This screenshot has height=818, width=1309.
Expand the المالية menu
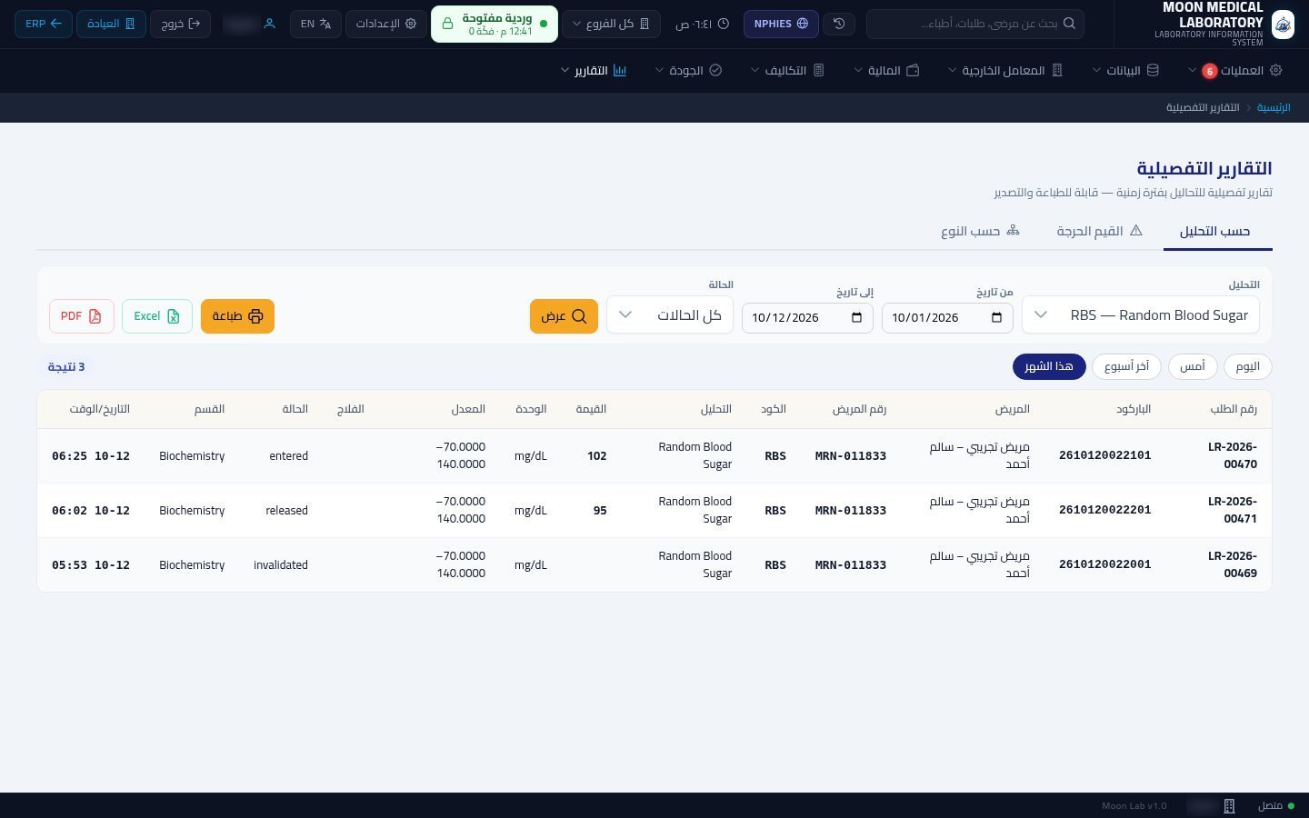click(x=887, y=70)
